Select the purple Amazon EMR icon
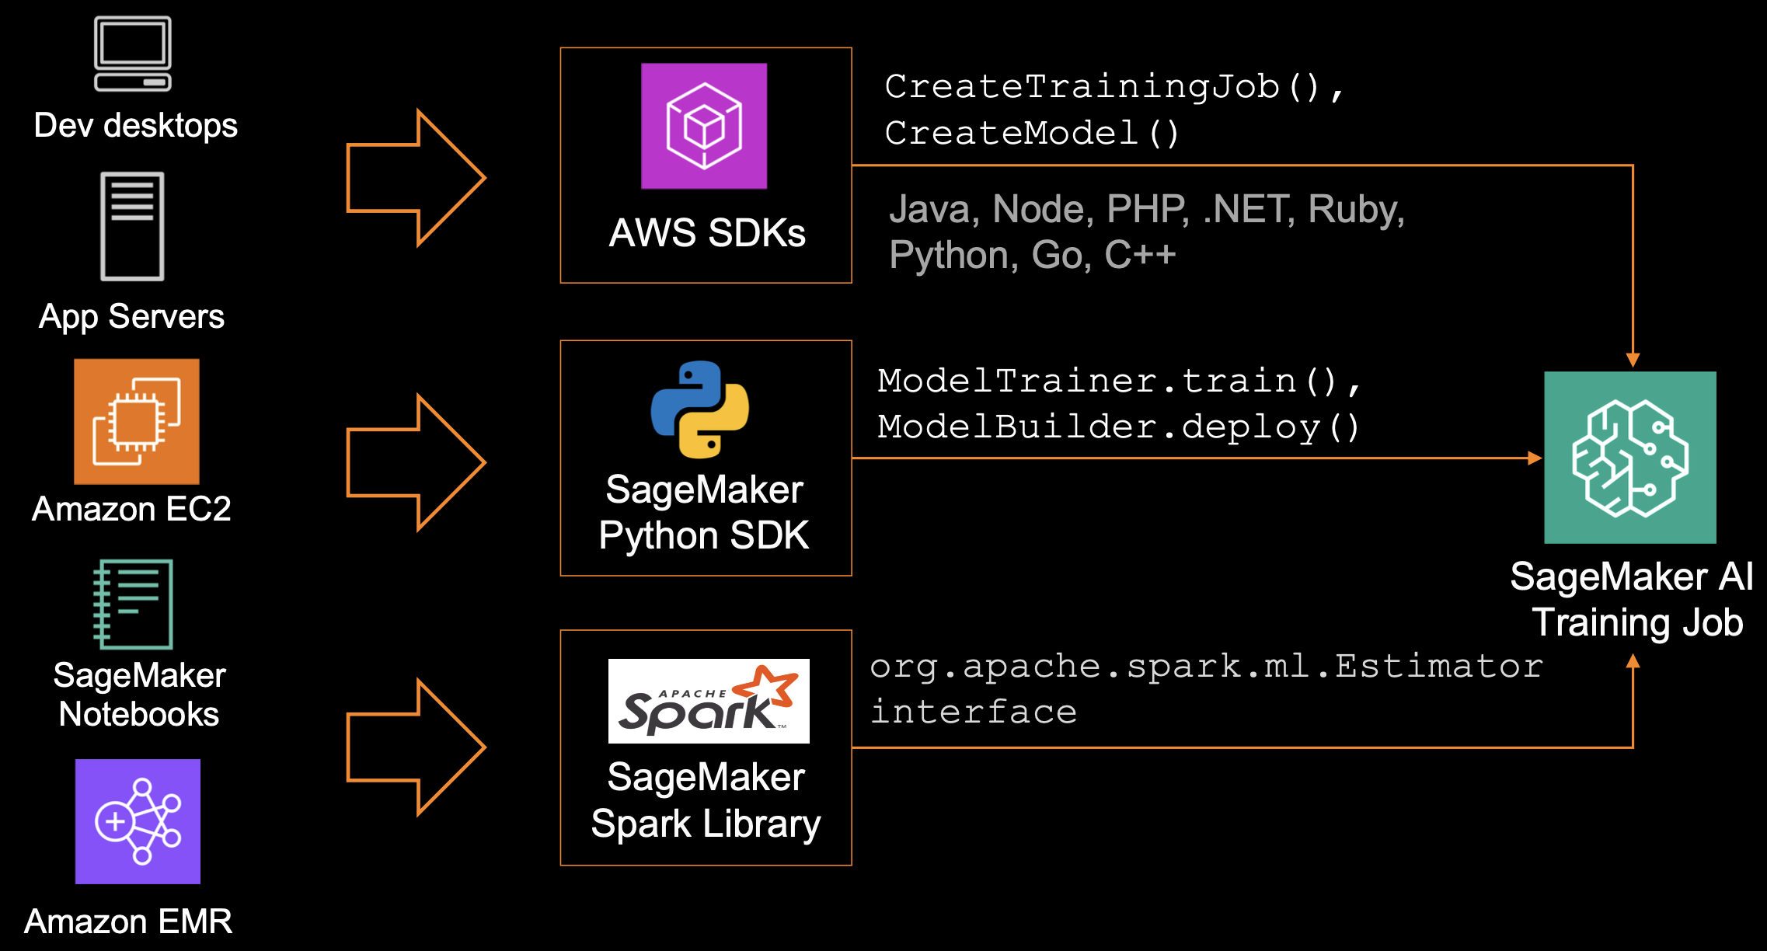Screen dimensions: 1767x951 (x=138, y=821)
